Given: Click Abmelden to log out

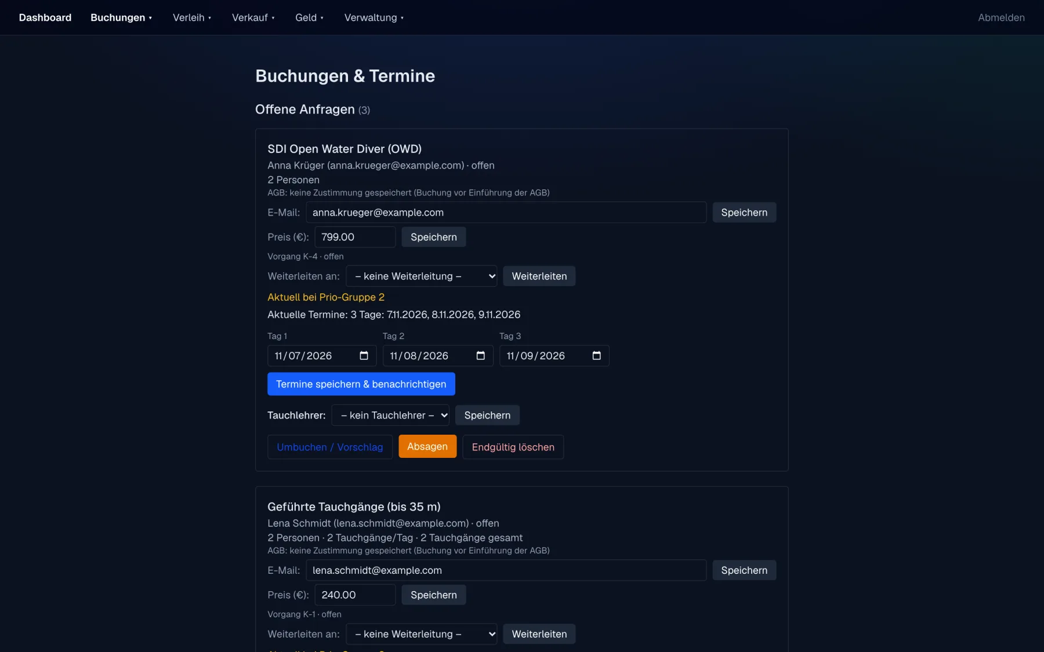Looking at the screenshot, I should (x=1001, y=17).
